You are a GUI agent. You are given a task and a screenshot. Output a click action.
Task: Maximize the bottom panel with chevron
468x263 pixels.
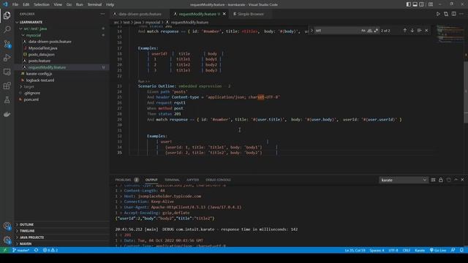(x=456, y=180)
